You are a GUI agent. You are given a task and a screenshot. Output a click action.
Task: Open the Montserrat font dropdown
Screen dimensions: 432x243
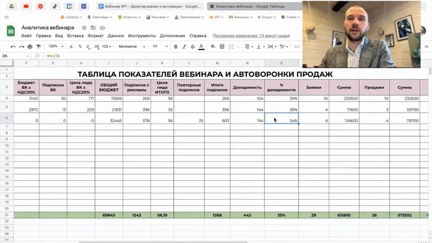point(132,47)
